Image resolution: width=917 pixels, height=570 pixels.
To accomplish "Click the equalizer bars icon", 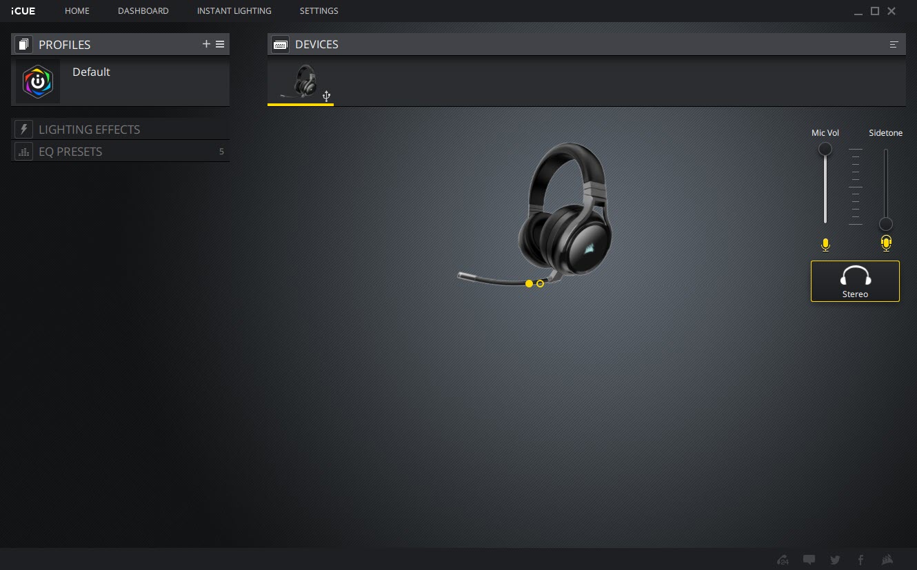I will (x=24, y=152).
